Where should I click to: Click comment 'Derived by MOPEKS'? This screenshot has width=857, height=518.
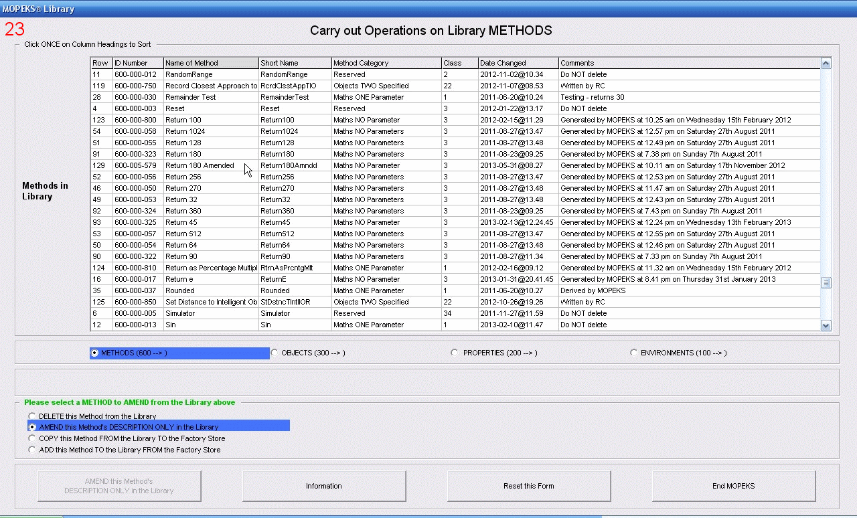click(x=593, y=290)
